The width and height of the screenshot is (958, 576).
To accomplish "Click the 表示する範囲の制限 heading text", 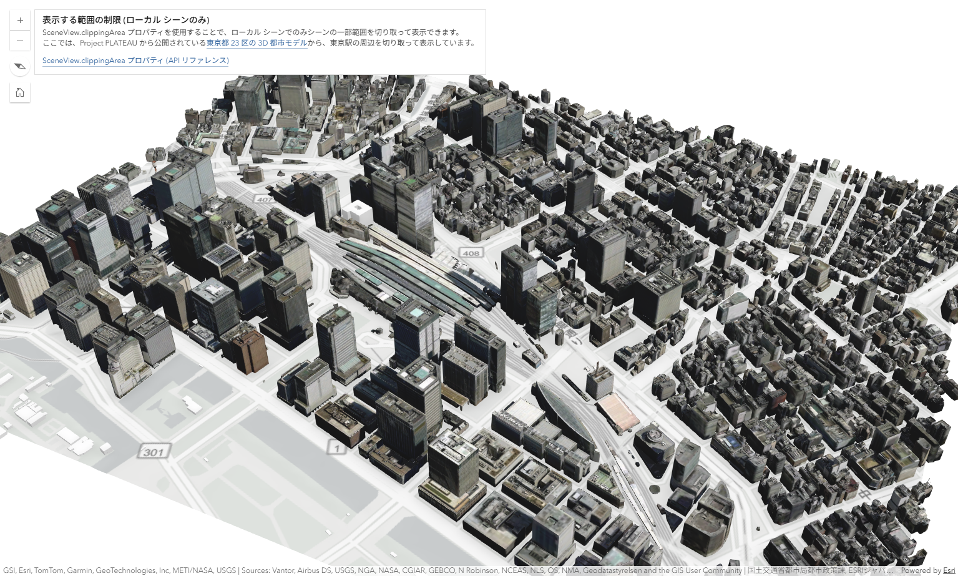I will click(x=126, y=20).
